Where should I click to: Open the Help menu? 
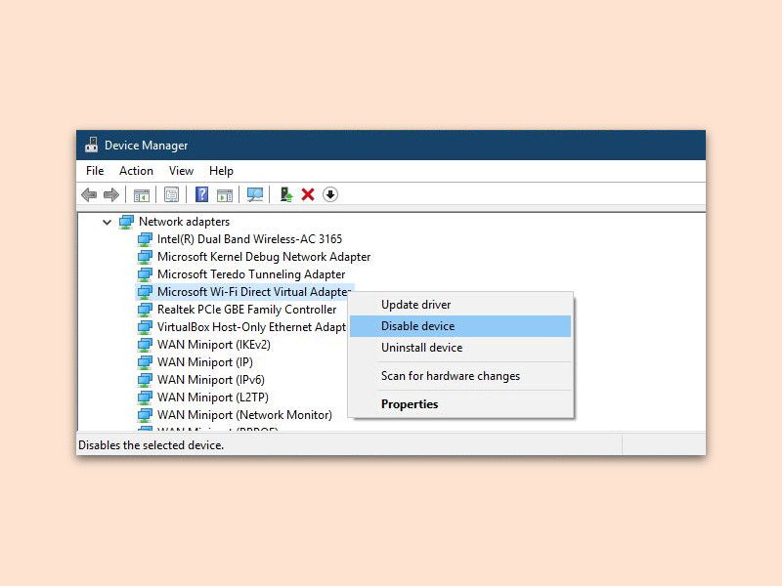click(x=221, y=171)
